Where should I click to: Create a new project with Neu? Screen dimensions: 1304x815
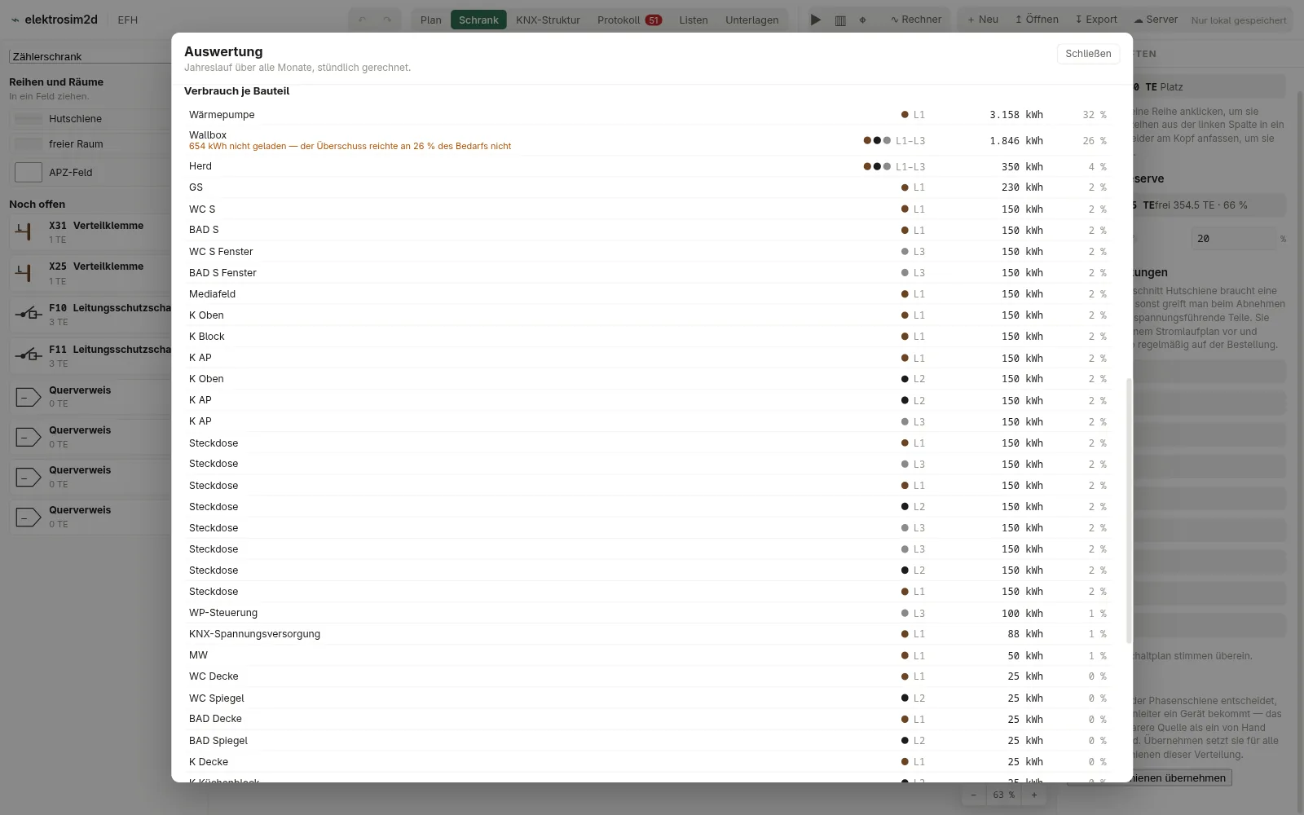coord(983,20)
